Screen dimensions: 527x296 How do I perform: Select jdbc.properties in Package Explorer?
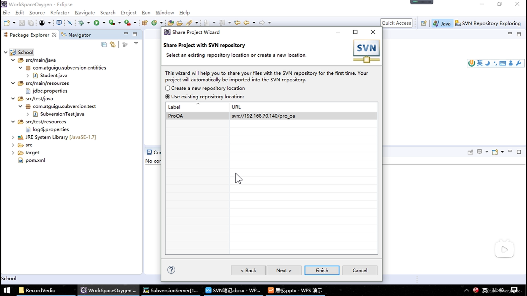coord(50,91)
